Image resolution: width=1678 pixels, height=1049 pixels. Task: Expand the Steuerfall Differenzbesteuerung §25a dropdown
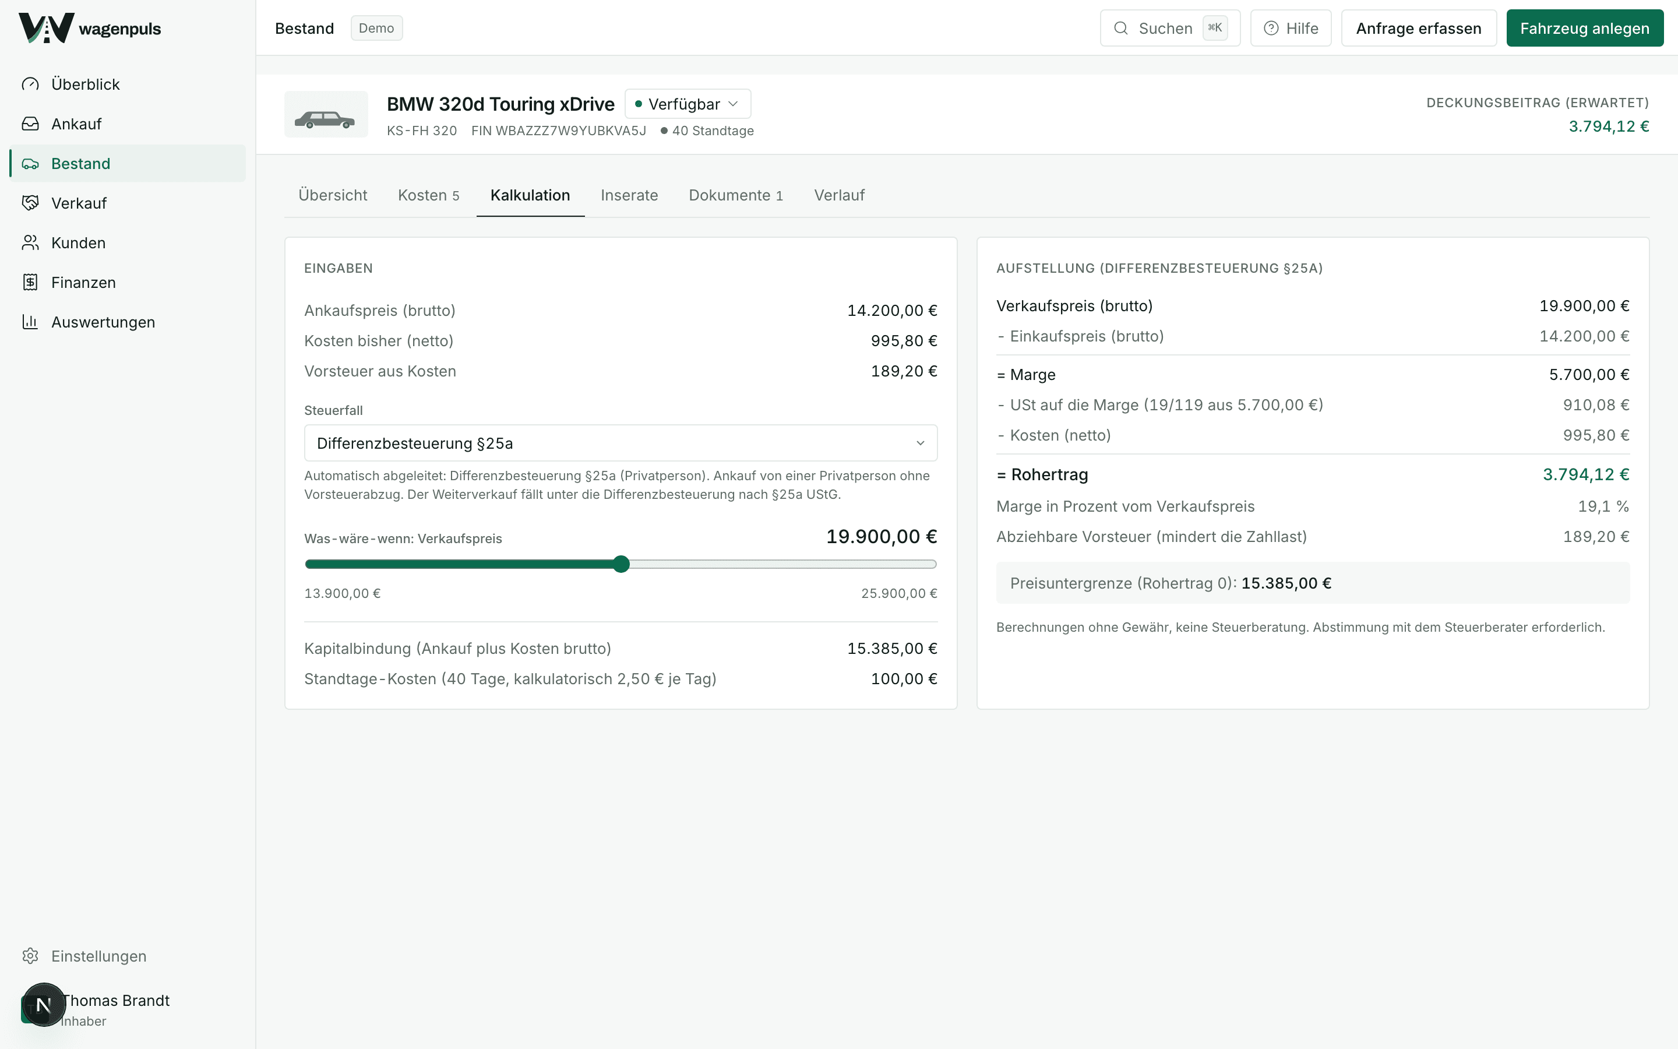[621, 443]
